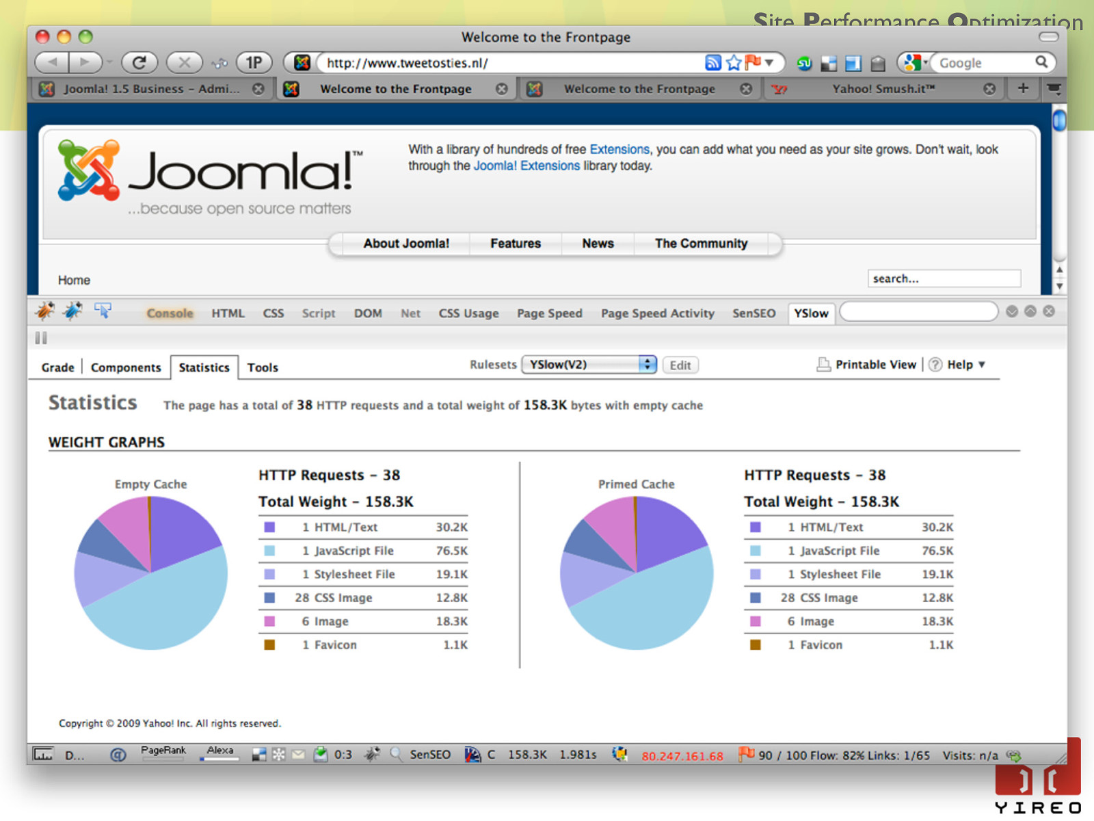This screenshot has height=821, width=1094.
Task: Switch to YSlow Components tab
Action: click(x=126, y=367)
